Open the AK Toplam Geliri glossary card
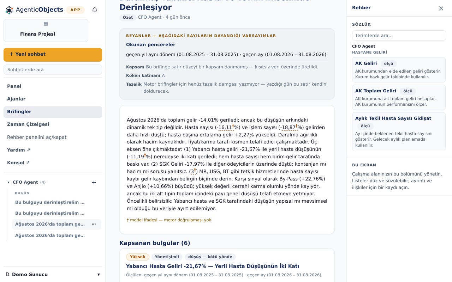The width and height of the screenshot is (452, 282). (399, 97)
